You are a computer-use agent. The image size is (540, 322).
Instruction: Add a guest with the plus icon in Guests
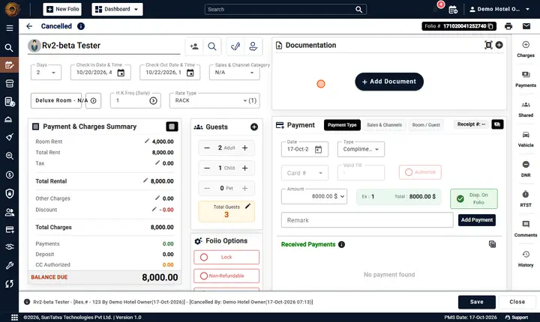coord(254,127)
